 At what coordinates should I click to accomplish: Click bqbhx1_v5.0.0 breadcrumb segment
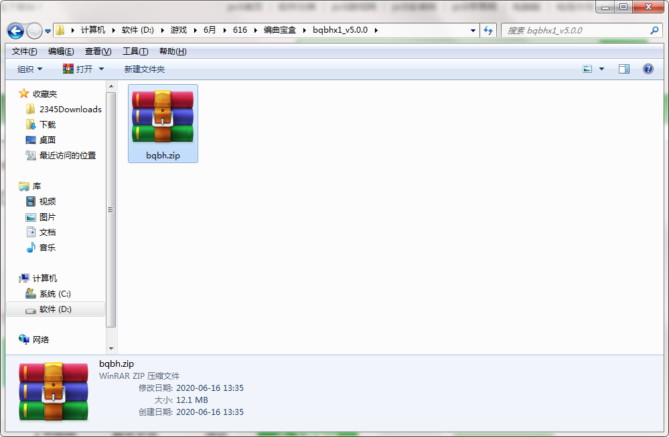point(340,30)
